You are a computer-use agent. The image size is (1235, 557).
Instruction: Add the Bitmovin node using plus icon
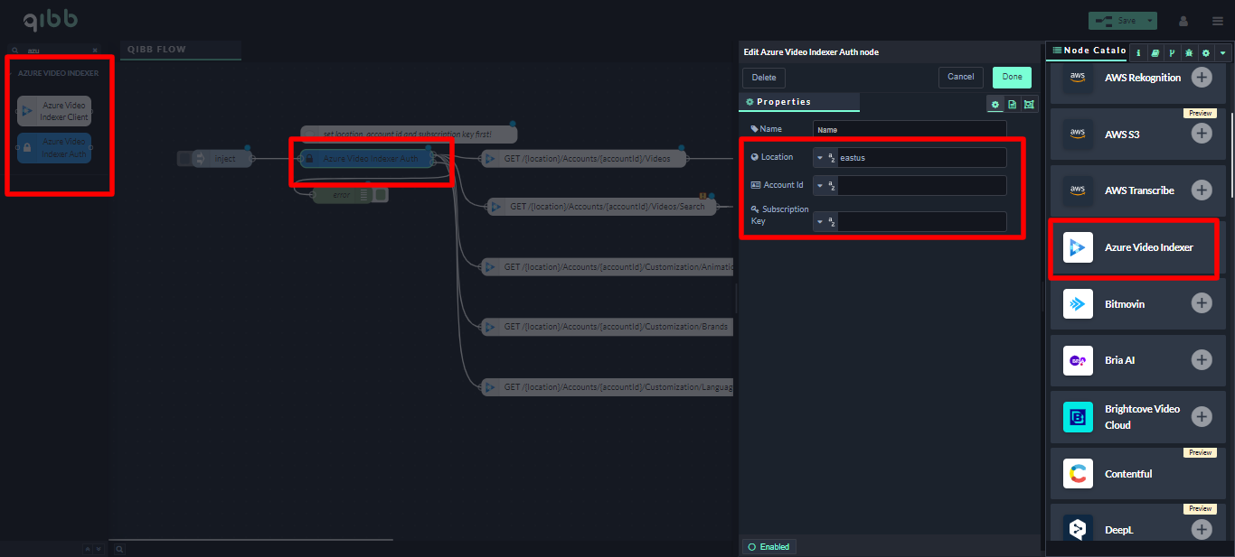[1201, 303]
